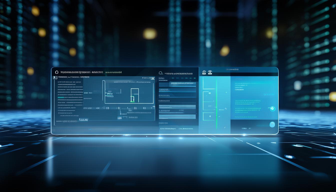The width and height of the screenshot is (336, 192).
Task: Select the green header label in left panel
Action: [113, 72]
